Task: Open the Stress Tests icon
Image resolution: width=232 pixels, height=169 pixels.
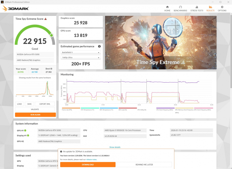Action: click(x=197, y=7)
